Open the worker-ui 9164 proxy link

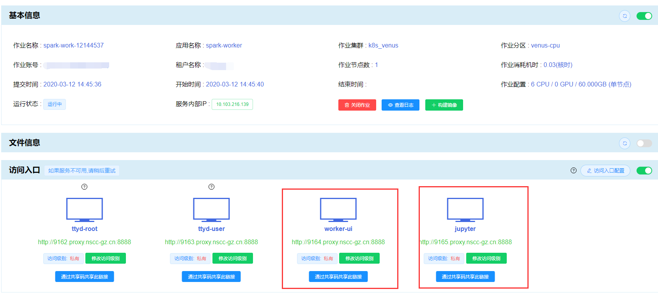click(x=338, y=242)
